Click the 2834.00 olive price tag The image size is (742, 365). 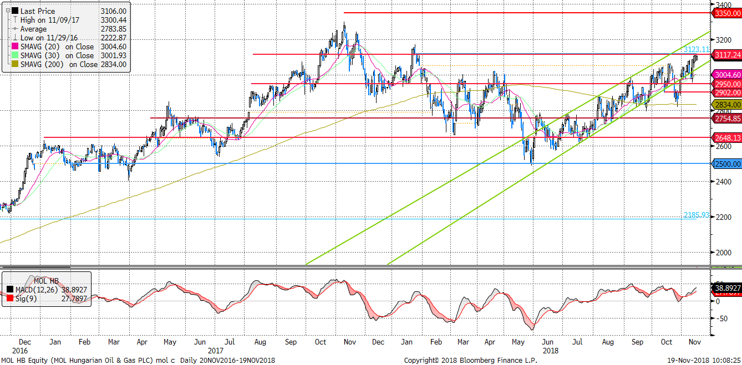728,104
